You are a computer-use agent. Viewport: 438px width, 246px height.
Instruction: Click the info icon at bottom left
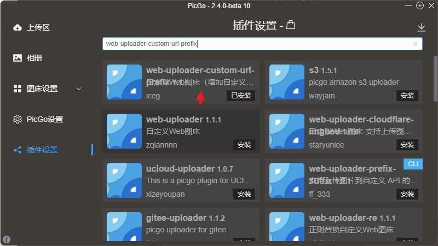click(7, 239)
